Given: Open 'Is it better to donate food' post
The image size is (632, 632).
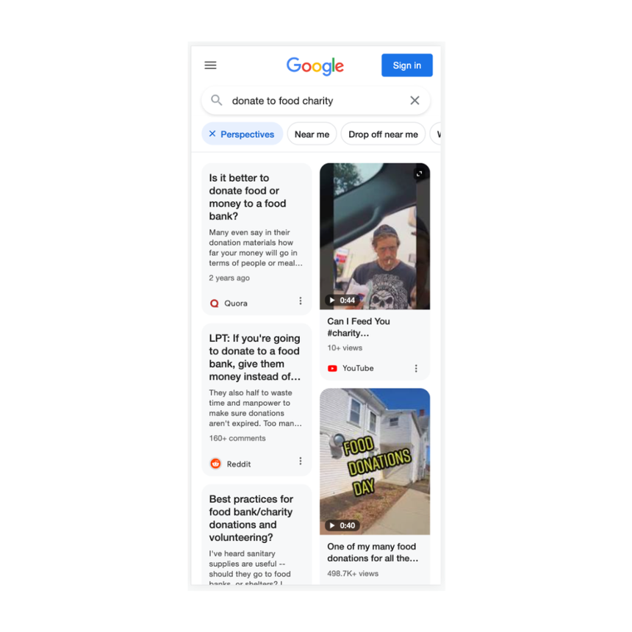Looking at the screenshot, I should [248, 197].
